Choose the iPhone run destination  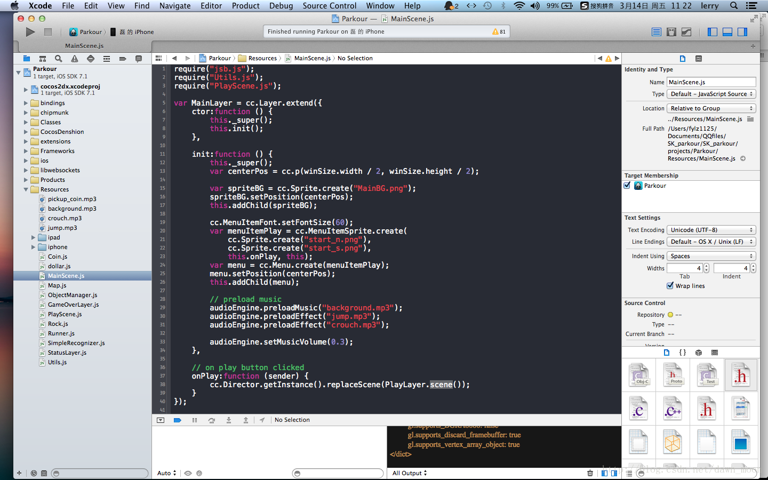(x=132, y=32)
